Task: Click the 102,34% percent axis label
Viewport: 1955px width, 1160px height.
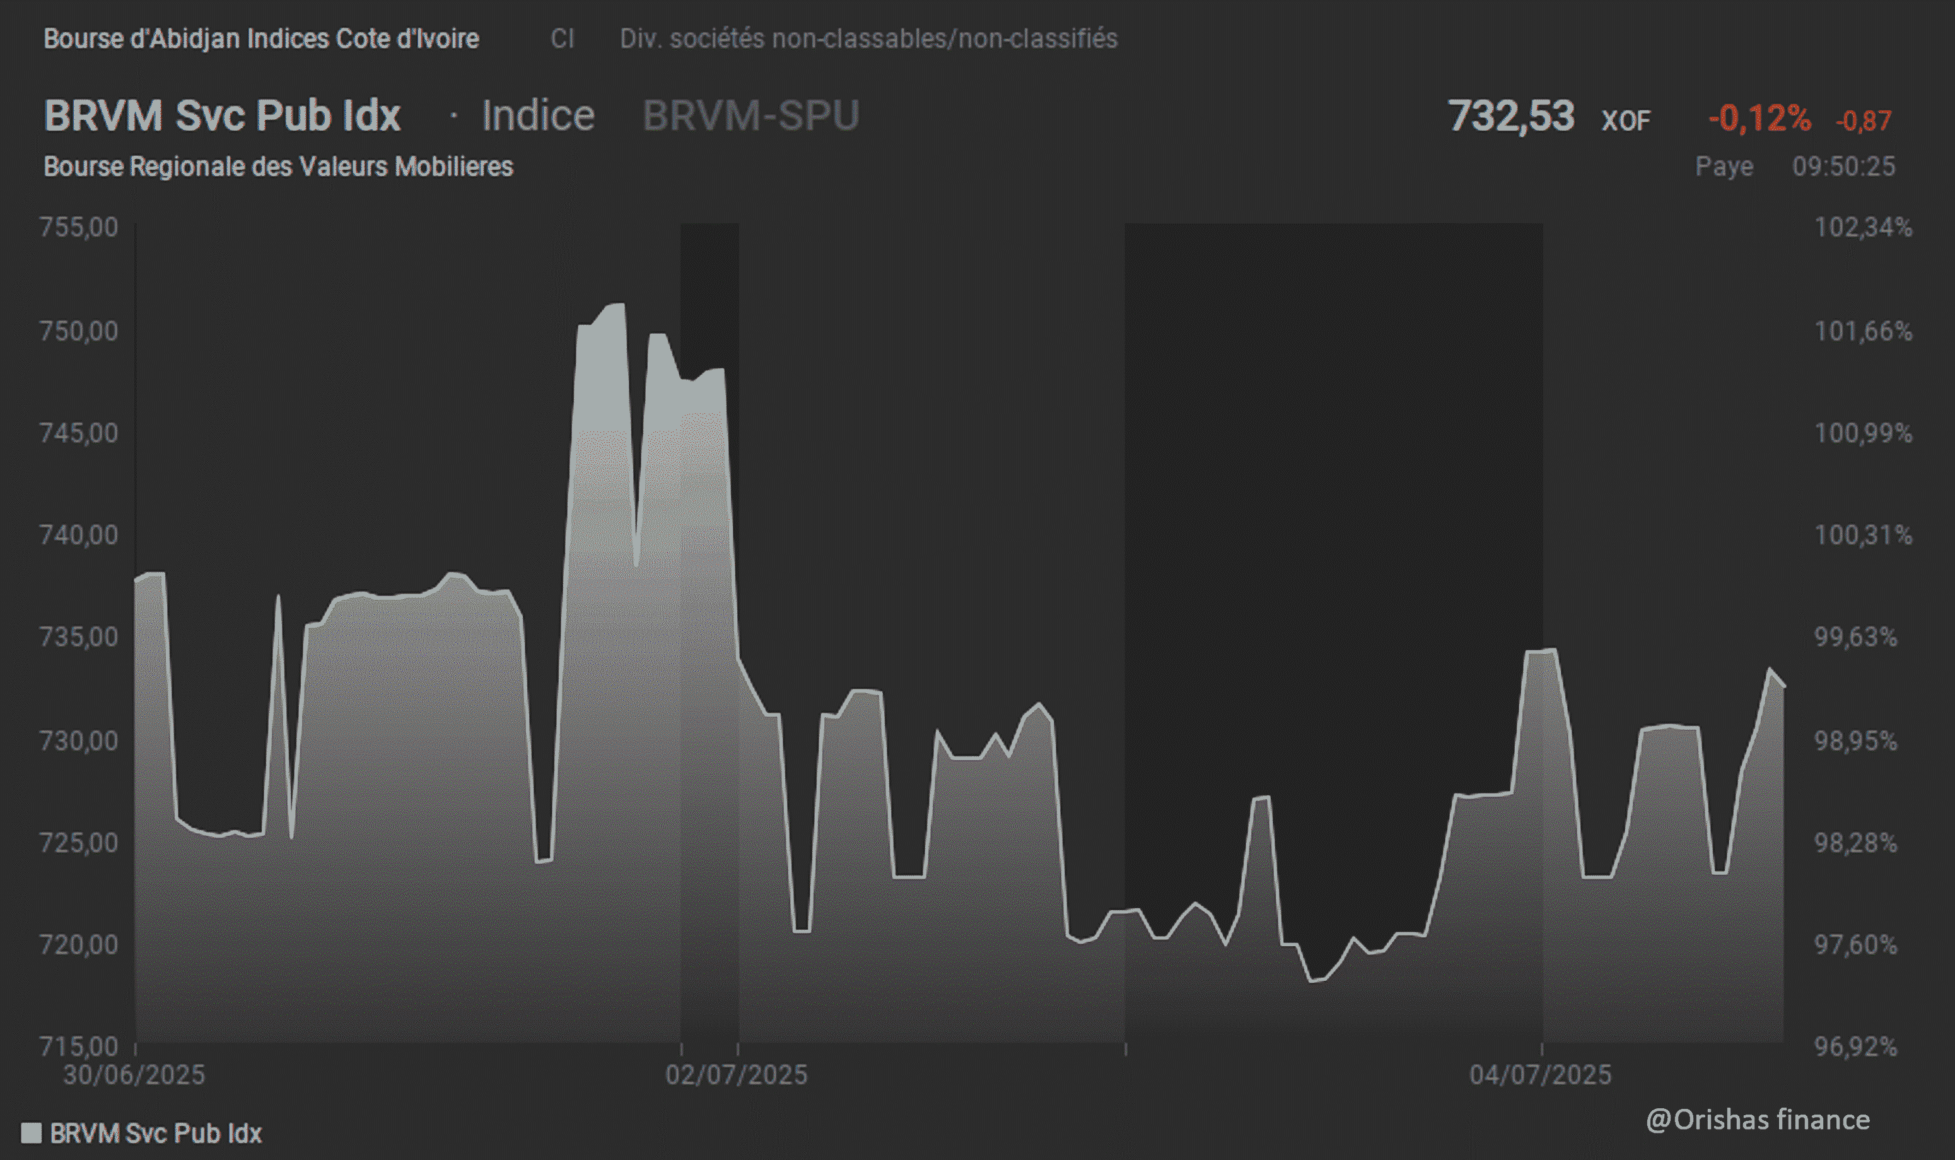Action: (1864, 228)
